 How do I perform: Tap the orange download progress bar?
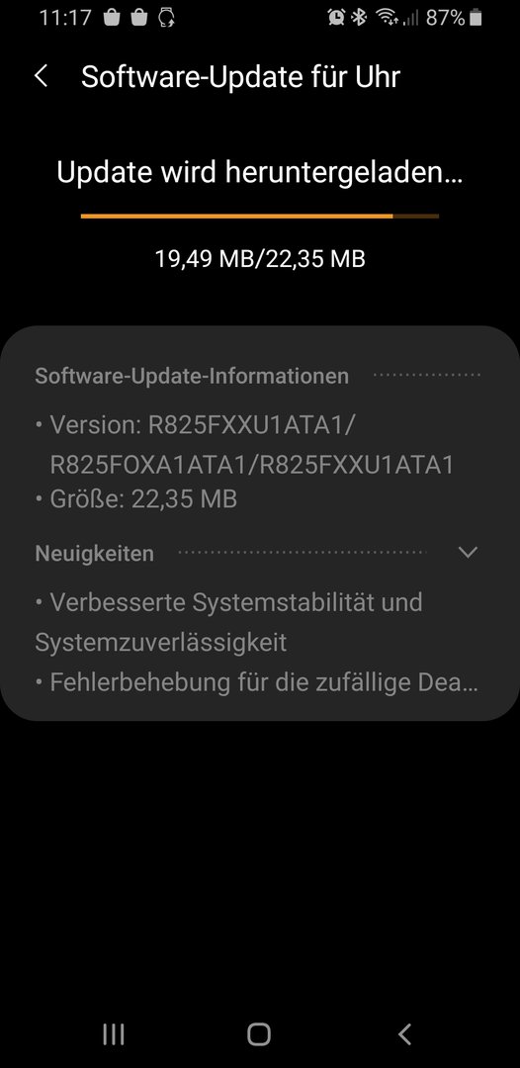[259, 216]
